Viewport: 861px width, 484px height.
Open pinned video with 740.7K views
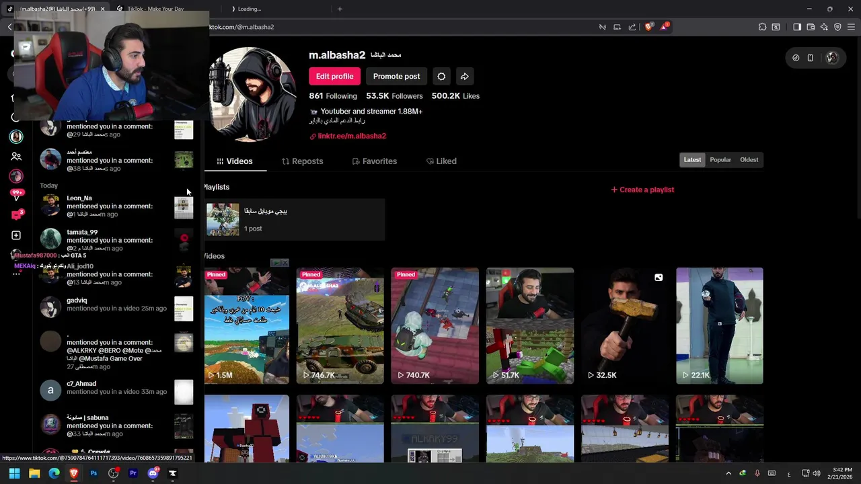click(x=435, y=325)
